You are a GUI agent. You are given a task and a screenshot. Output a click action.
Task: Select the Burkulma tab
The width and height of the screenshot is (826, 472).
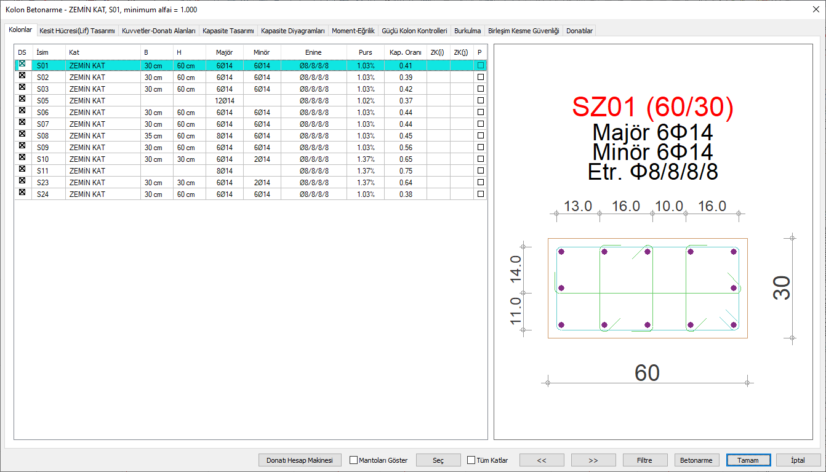click(x=468, y=30)
